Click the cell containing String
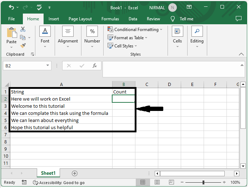 tap(61, 92)
